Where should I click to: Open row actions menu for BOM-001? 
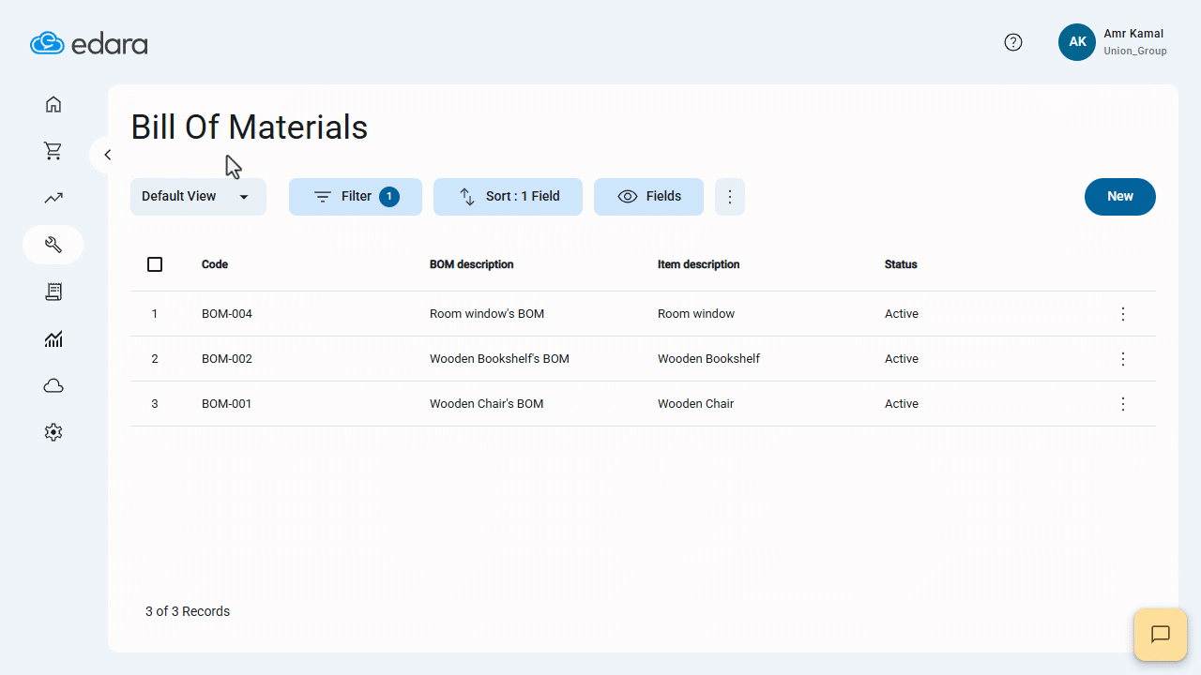pyautogui.click(x=1123, y=404)
